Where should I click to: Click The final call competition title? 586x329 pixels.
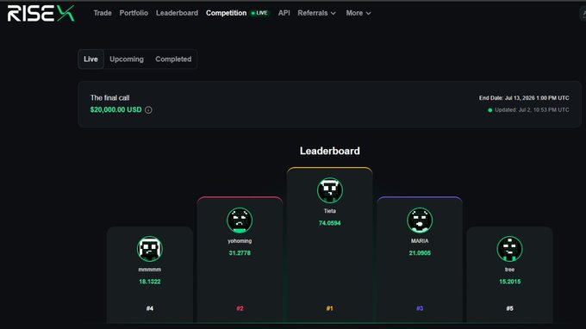110,98
